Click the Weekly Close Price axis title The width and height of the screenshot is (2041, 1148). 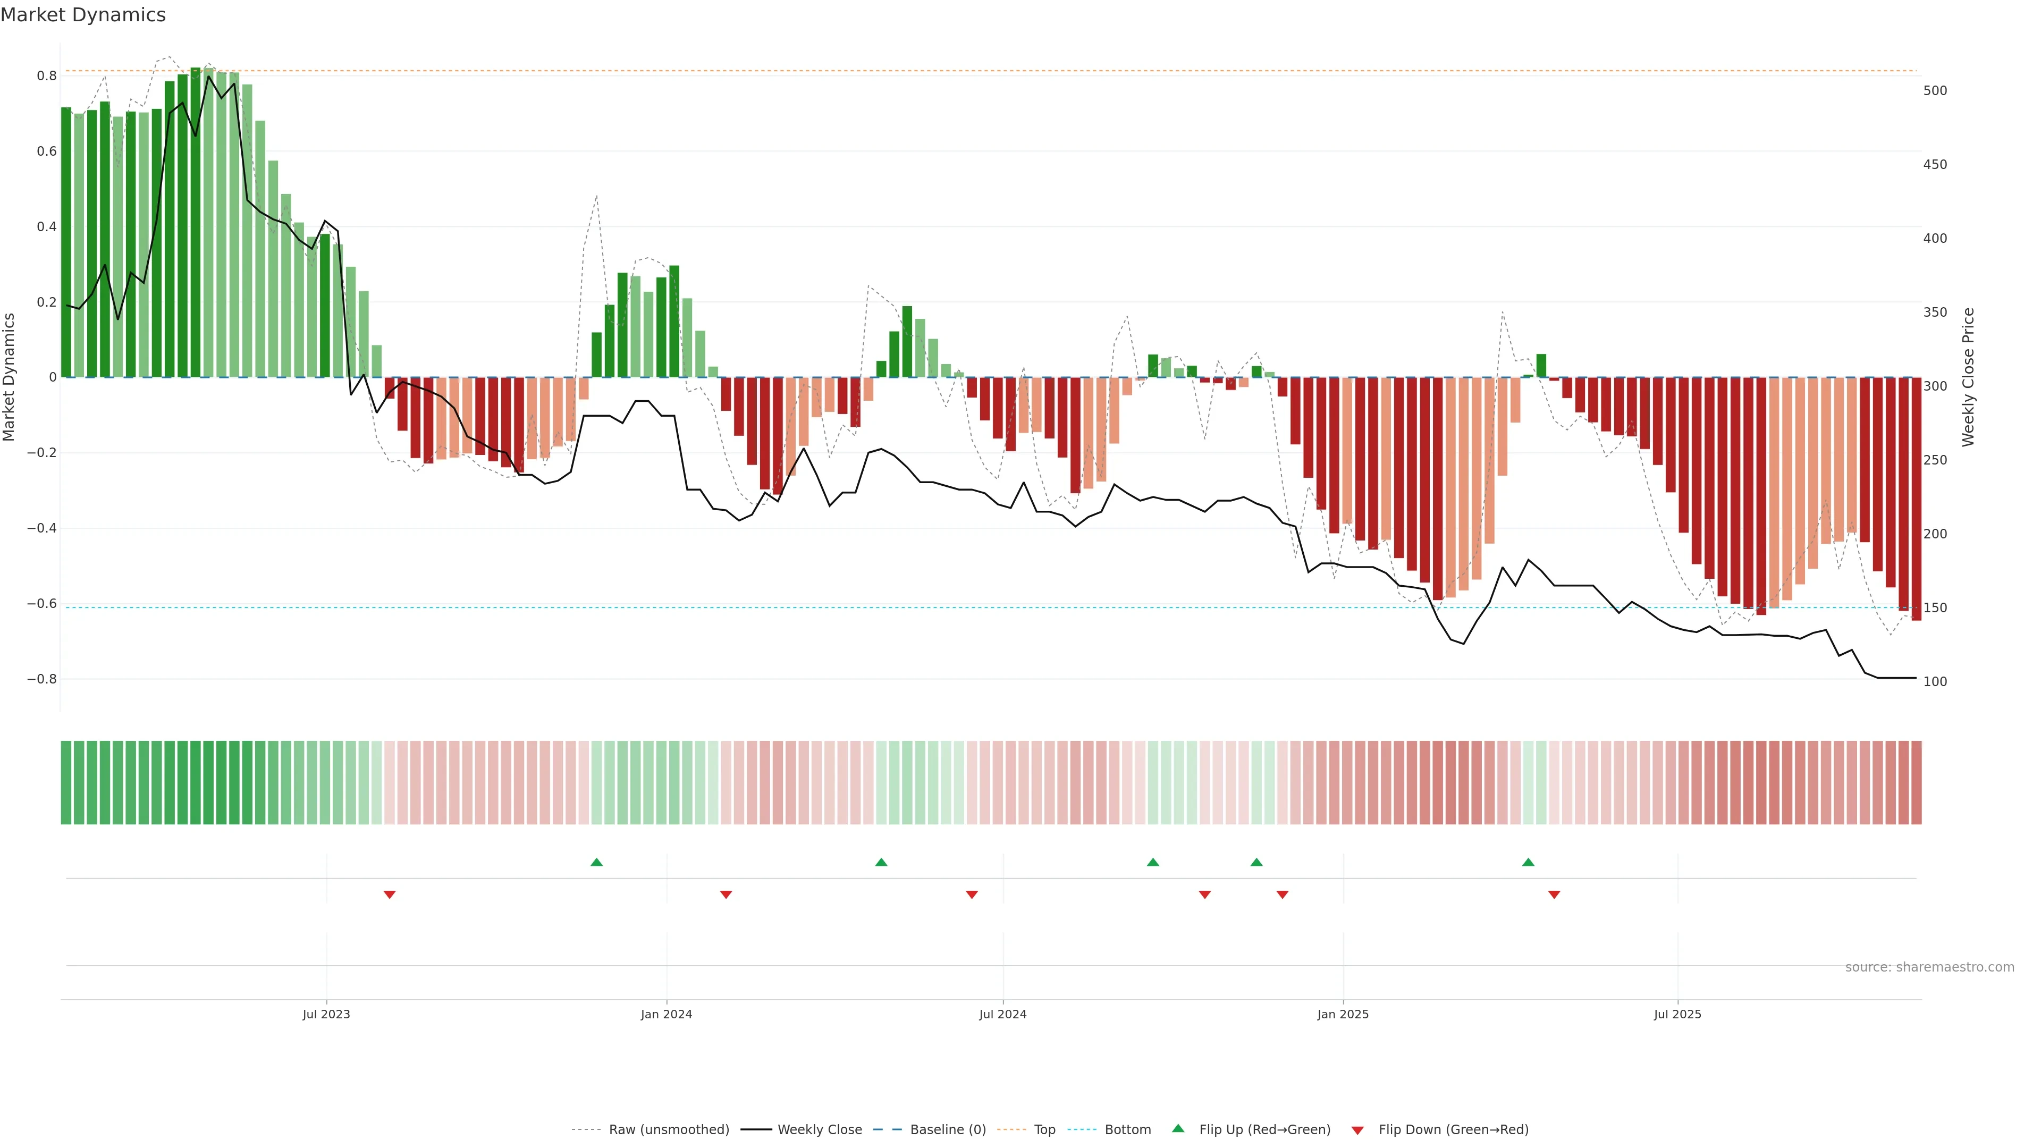point(1968,377)
